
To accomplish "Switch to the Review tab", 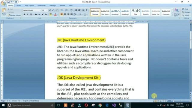I will coord(62,5).
